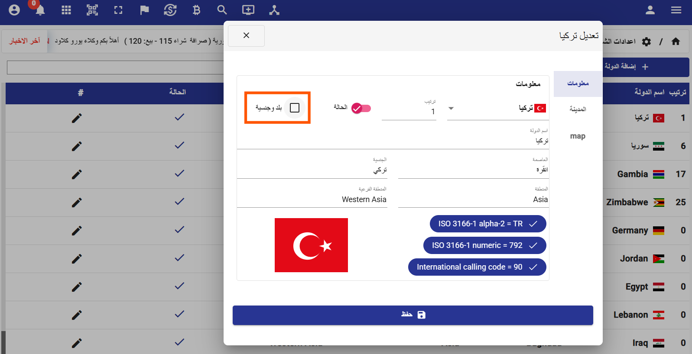Open the user profile menu icon
Viewport: 692px width, 354px height.
pos(650,10)
